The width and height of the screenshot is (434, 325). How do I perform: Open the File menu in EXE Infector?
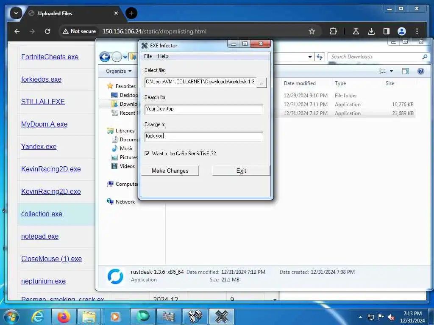148,56
